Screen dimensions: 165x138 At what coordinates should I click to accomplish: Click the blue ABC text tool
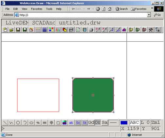[x=71, y=123]
